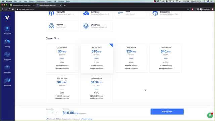Open the Billing section icon
The height and width of the screenshot is (121, 215).
[7, 41]
